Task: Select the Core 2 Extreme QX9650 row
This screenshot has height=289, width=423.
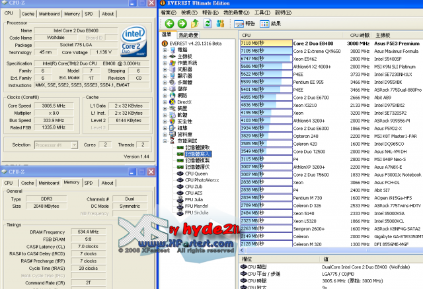Action: click(x=331, y=51)
